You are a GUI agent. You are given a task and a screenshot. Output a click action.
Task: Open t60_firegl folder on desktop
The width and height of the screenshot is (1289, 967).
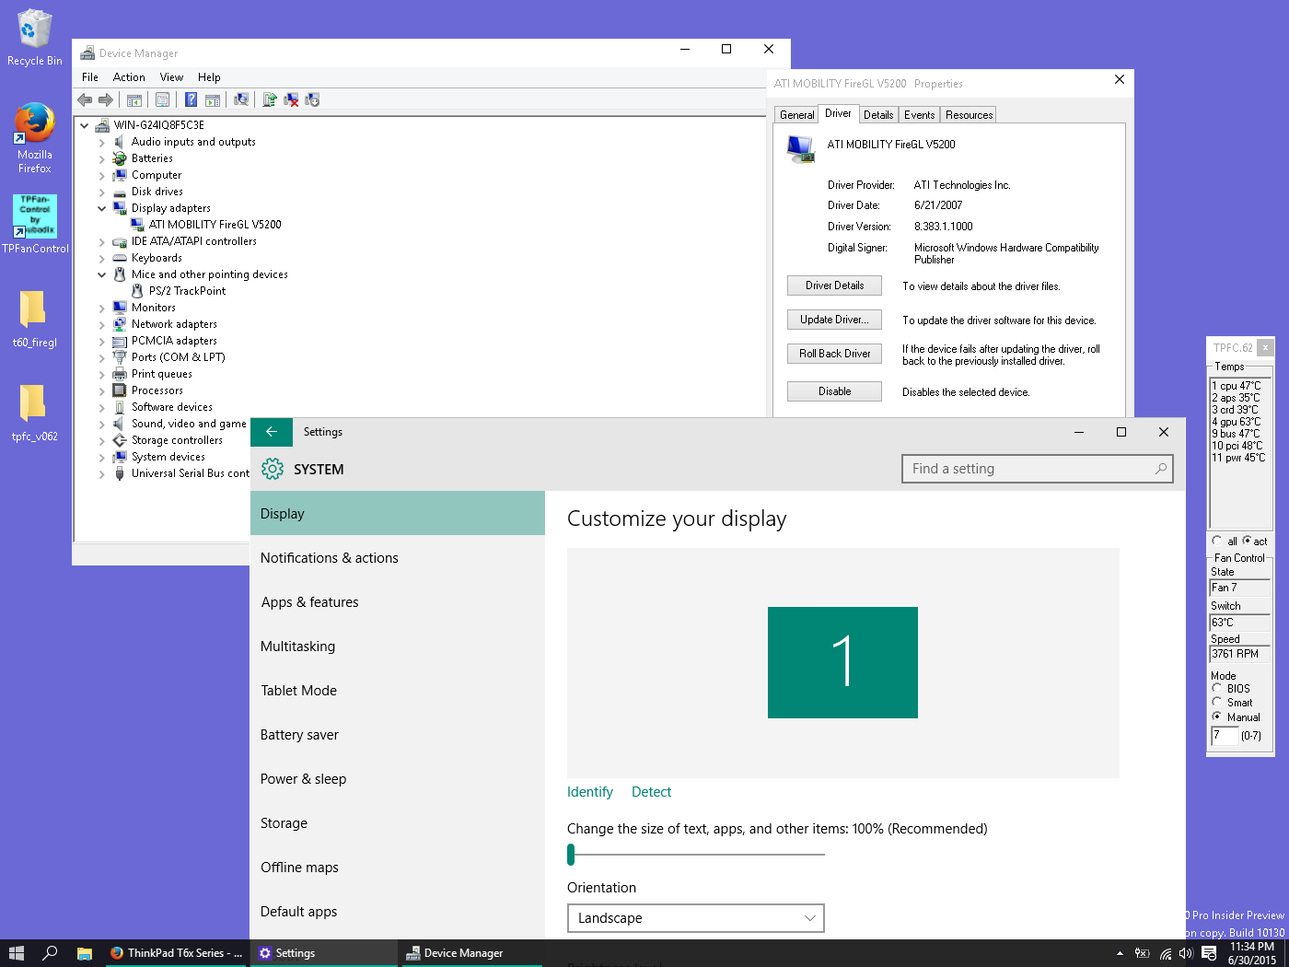34,319
